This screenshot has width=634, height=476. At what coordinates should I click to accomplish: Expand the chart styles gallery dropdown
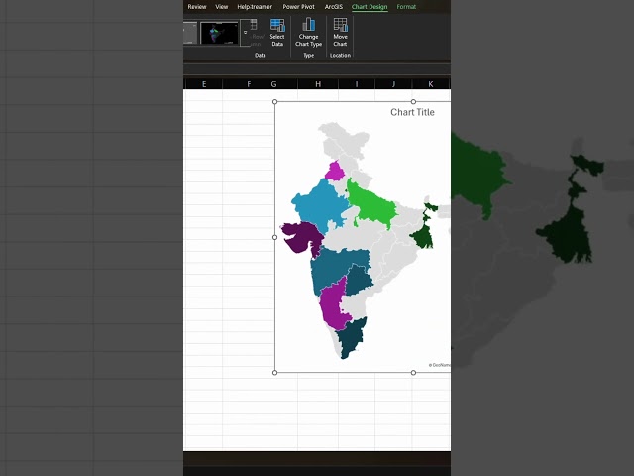point(245,33)
